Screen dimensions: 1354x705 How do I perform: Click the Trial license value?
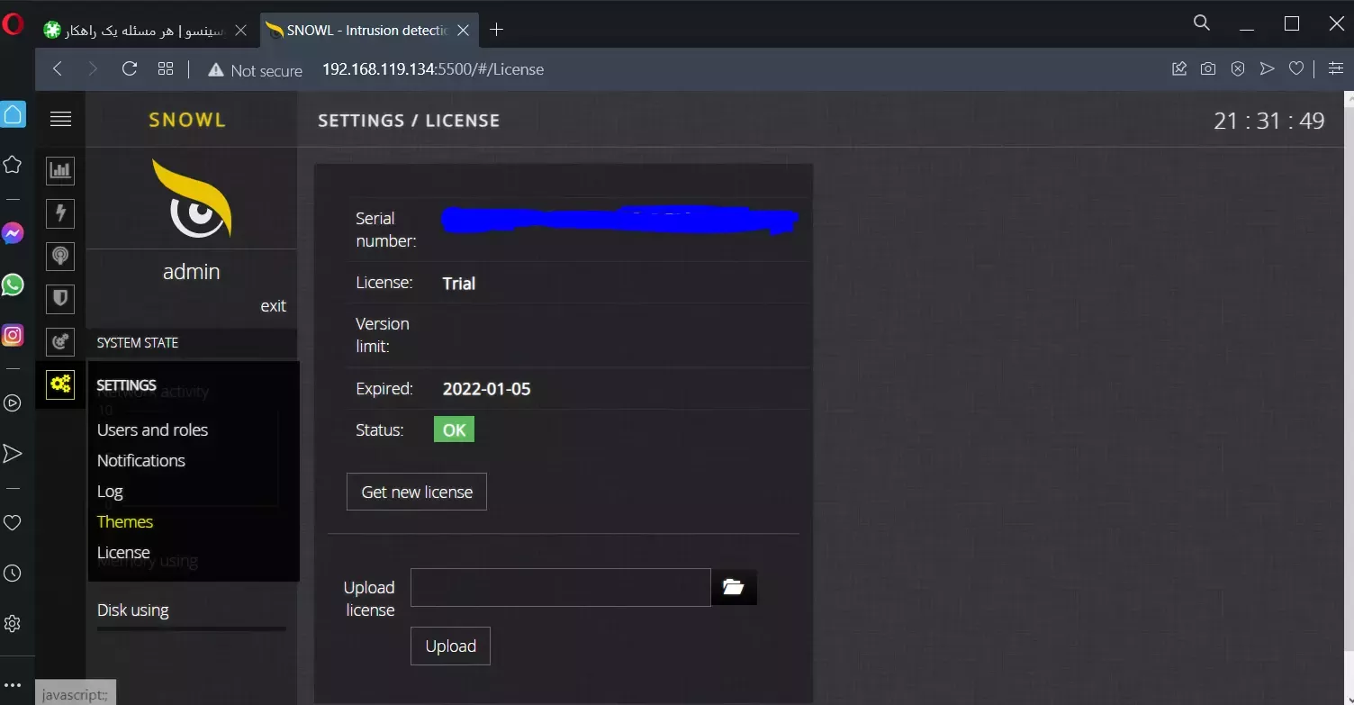459,284
